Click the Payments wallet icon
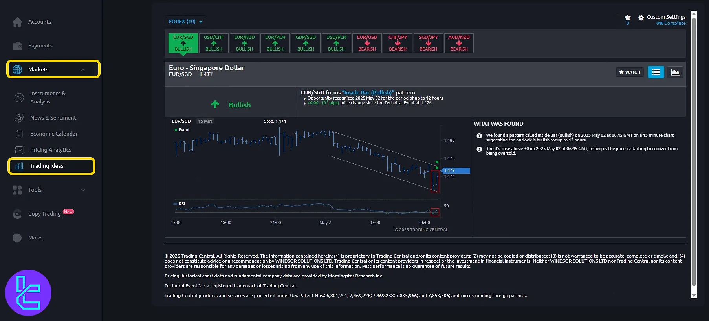 pos(17,46)
